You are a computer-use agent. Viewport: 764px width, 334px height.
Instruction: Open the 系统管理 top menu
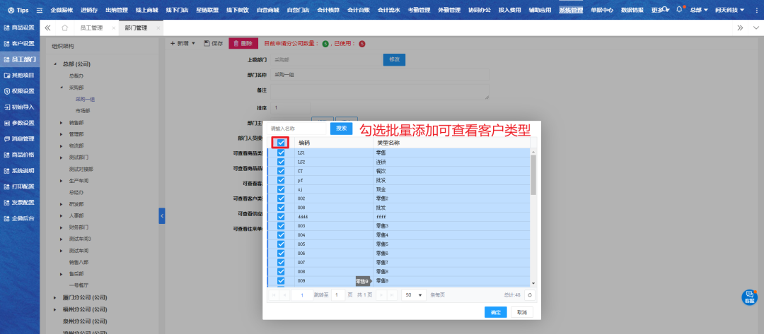[571, 10]
